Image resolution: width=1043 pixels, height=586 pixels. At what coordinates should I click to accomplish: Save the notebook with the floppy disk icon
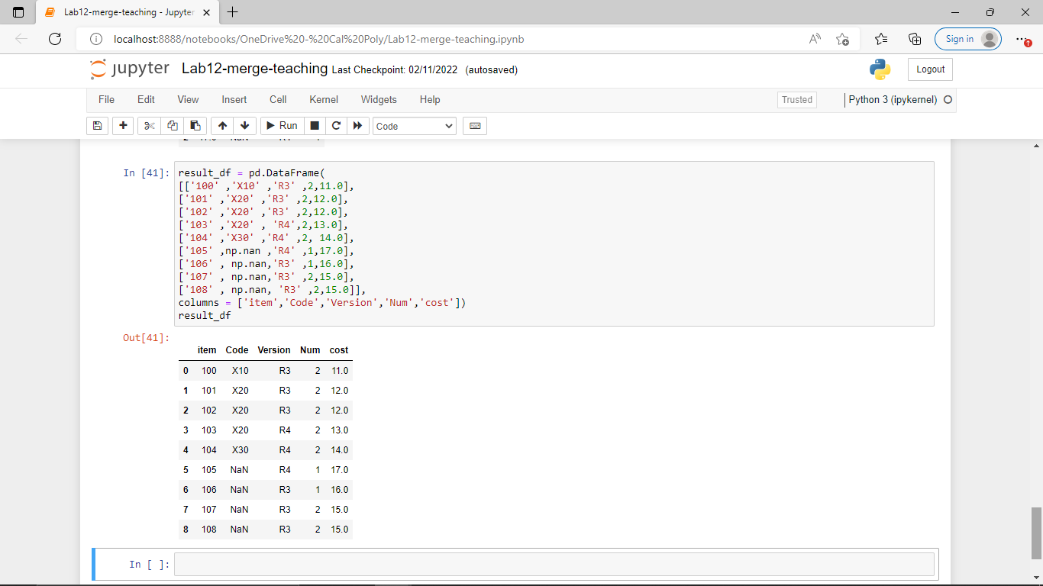(x=97, y=126)
